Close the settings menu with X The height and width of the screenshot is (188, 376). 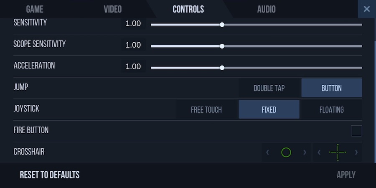367,9
